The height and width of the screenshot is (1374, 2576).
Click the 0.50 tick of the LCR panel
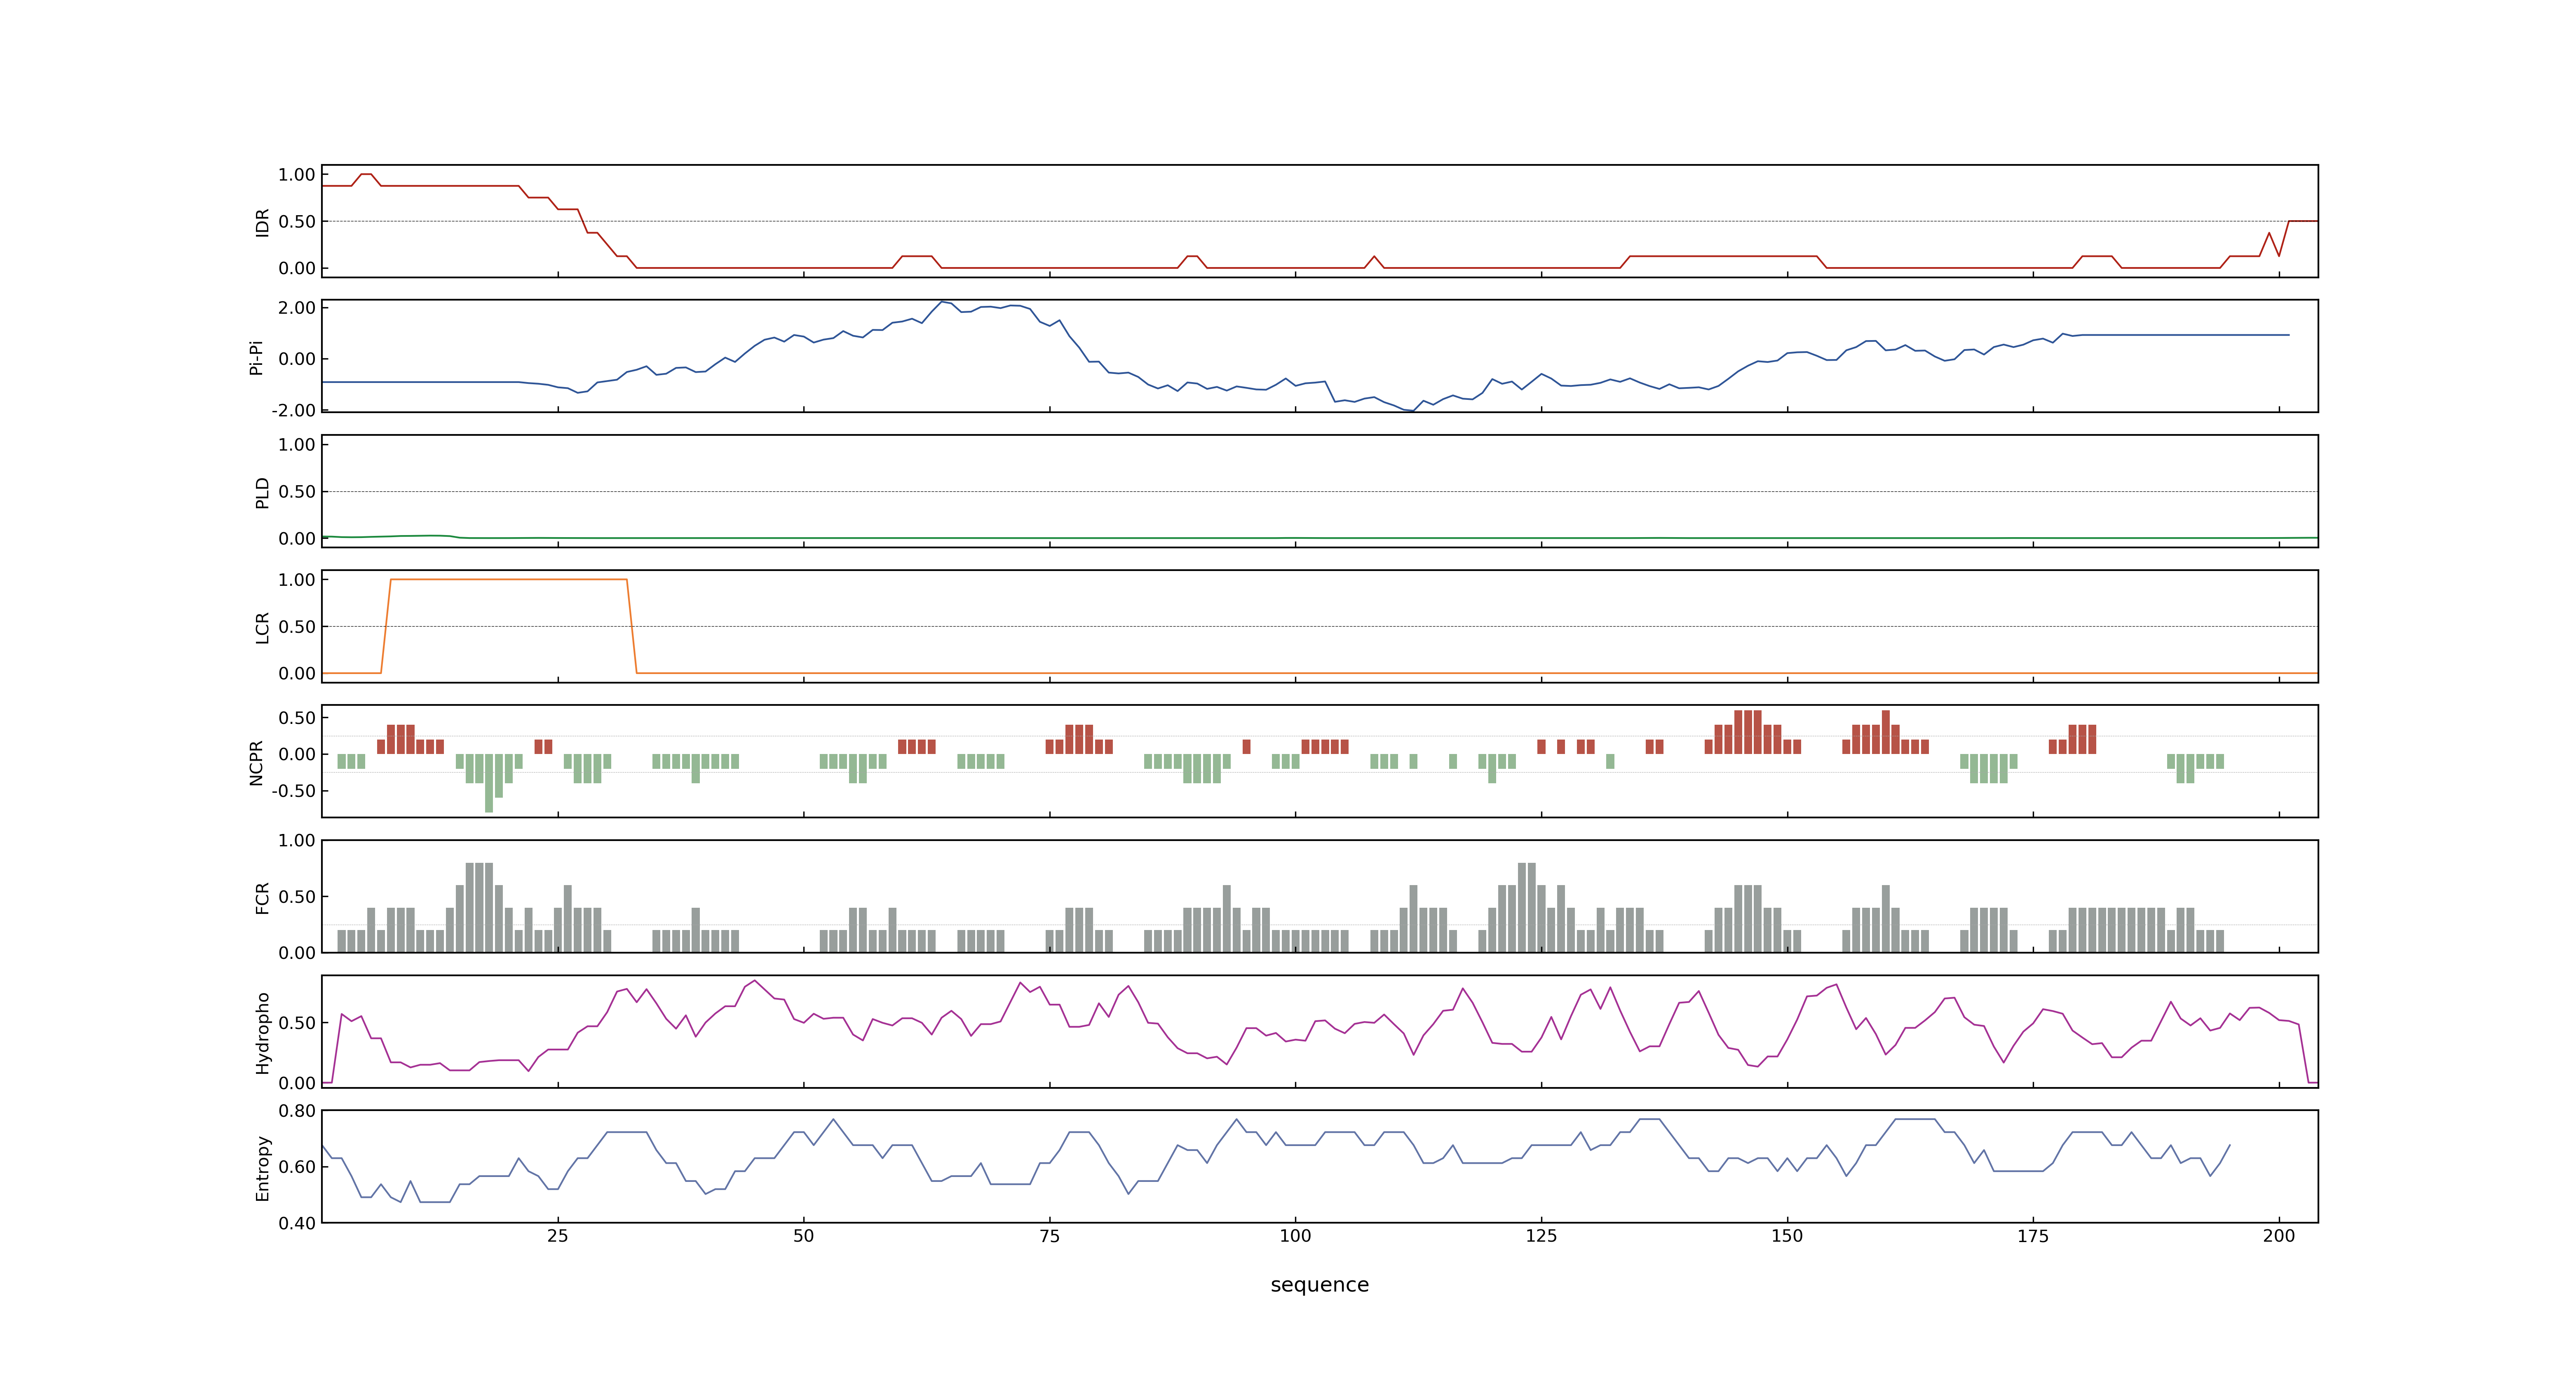(x=297, y=626)
